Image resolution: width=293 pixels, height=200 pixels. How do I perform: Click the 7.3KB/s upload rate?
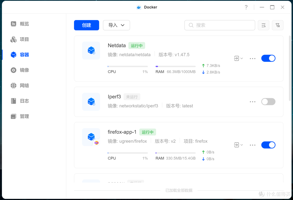pyautogui.click(x=213, y=65)
